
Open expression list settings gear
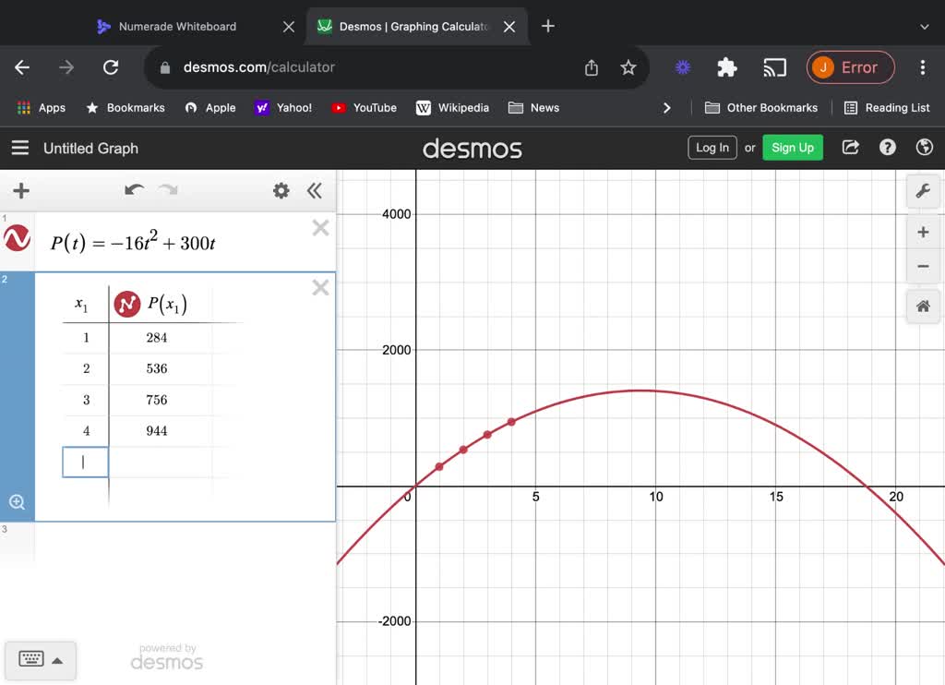point(281,190)
